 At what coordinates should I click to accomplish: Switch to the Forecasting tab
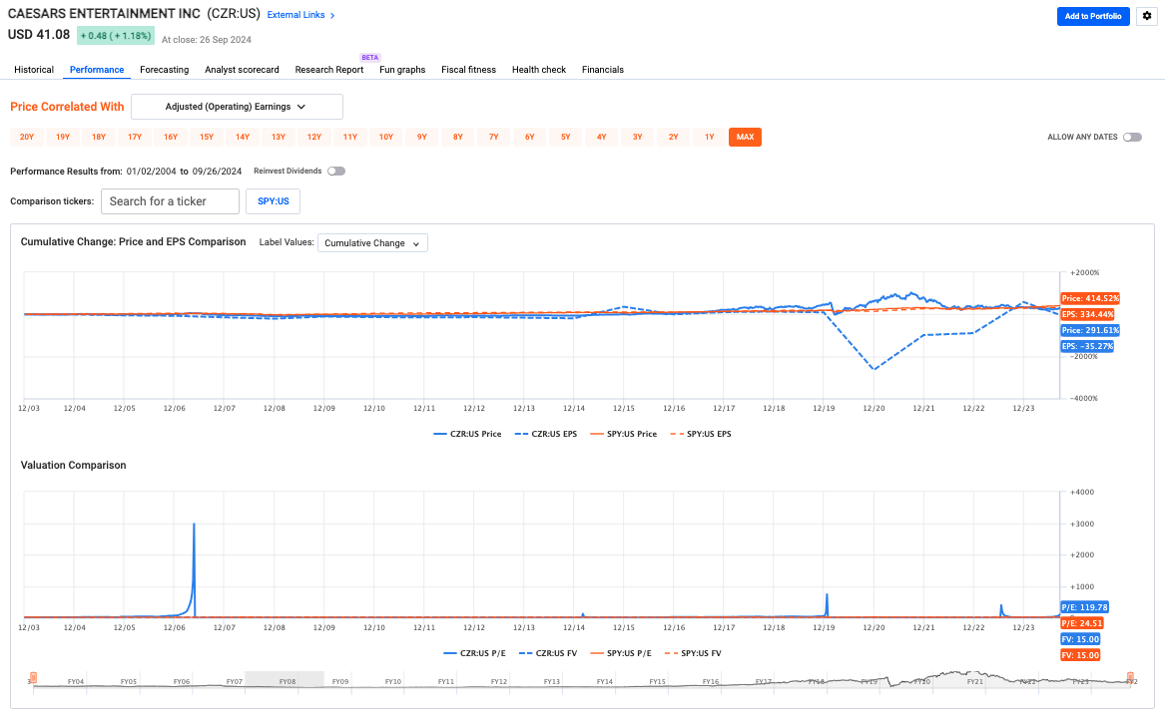point(164,70)
